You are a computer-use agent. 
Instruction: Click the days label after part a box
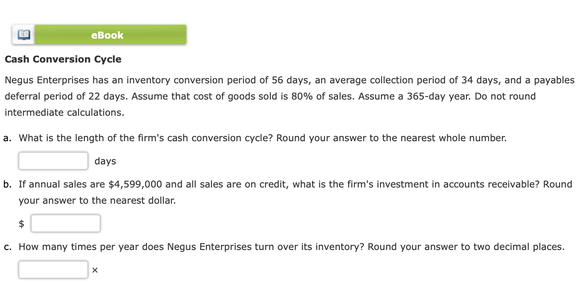click(105, 161)
